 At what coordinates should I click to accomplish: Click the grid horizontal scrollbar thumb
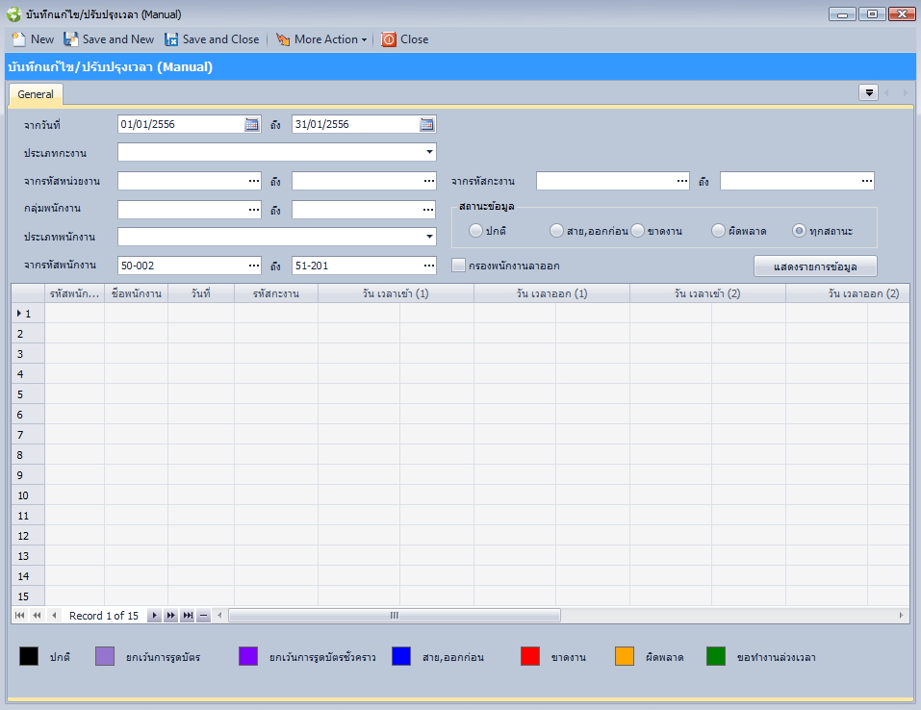click(x=395, y=616)
